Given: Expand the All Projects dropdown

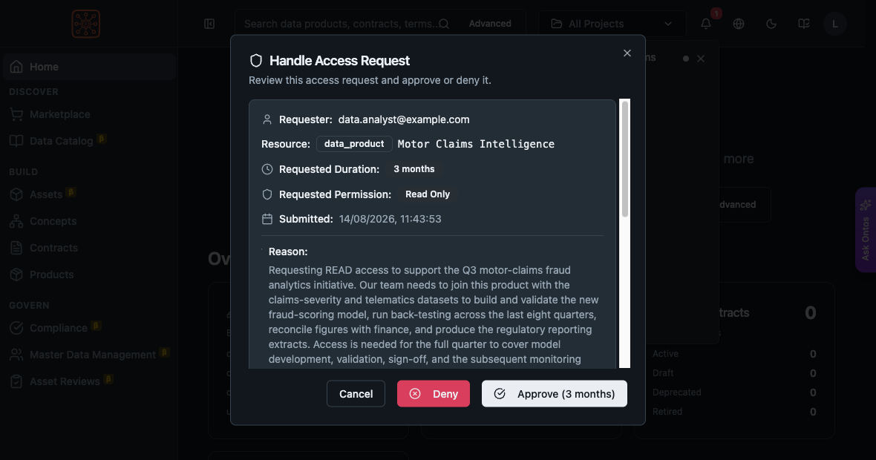Looking at the screenshot, I should 612,24.
